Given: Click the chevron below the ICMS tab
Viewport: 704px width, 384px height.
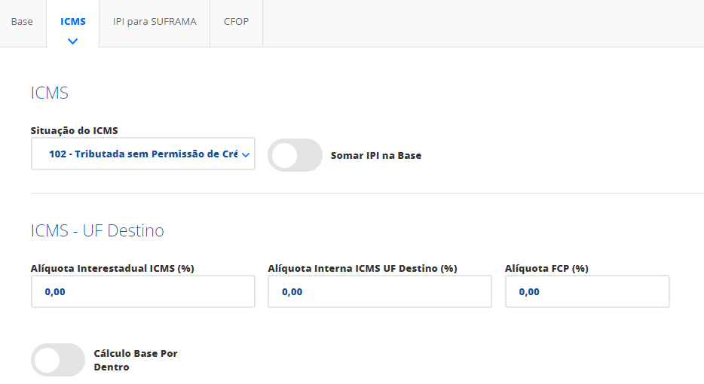Looking at the screenshot, I should 72,41.
